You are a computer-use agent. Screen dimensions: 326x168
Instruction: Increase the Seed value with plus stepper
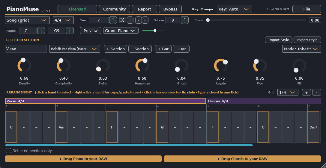(x=113, y=18)
